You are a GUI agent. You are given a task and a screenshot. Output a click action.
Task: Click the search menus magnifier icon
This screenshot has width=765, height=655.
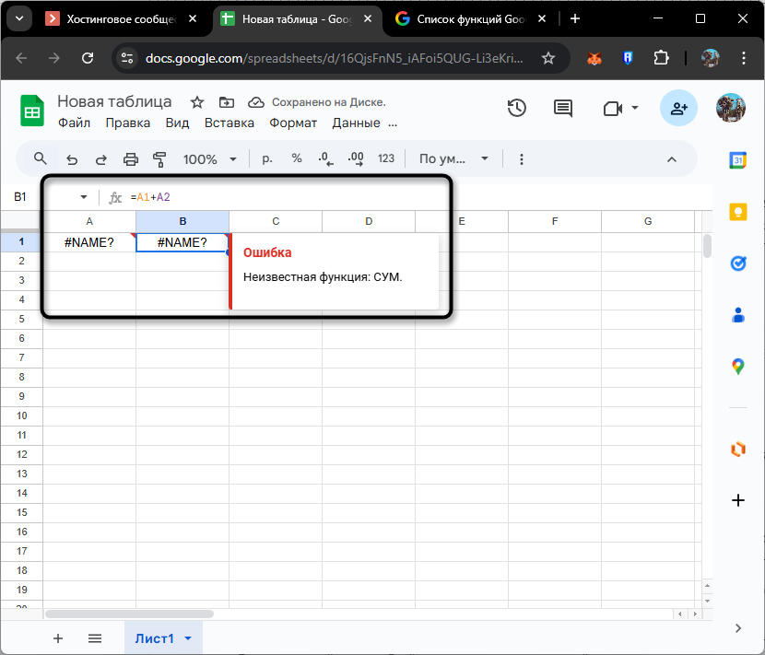[x=40, y=158]
